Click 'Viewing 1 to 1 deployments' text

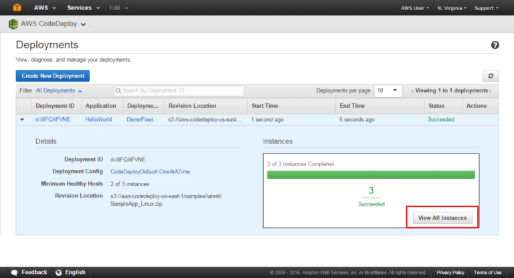(x=451, y=90)
